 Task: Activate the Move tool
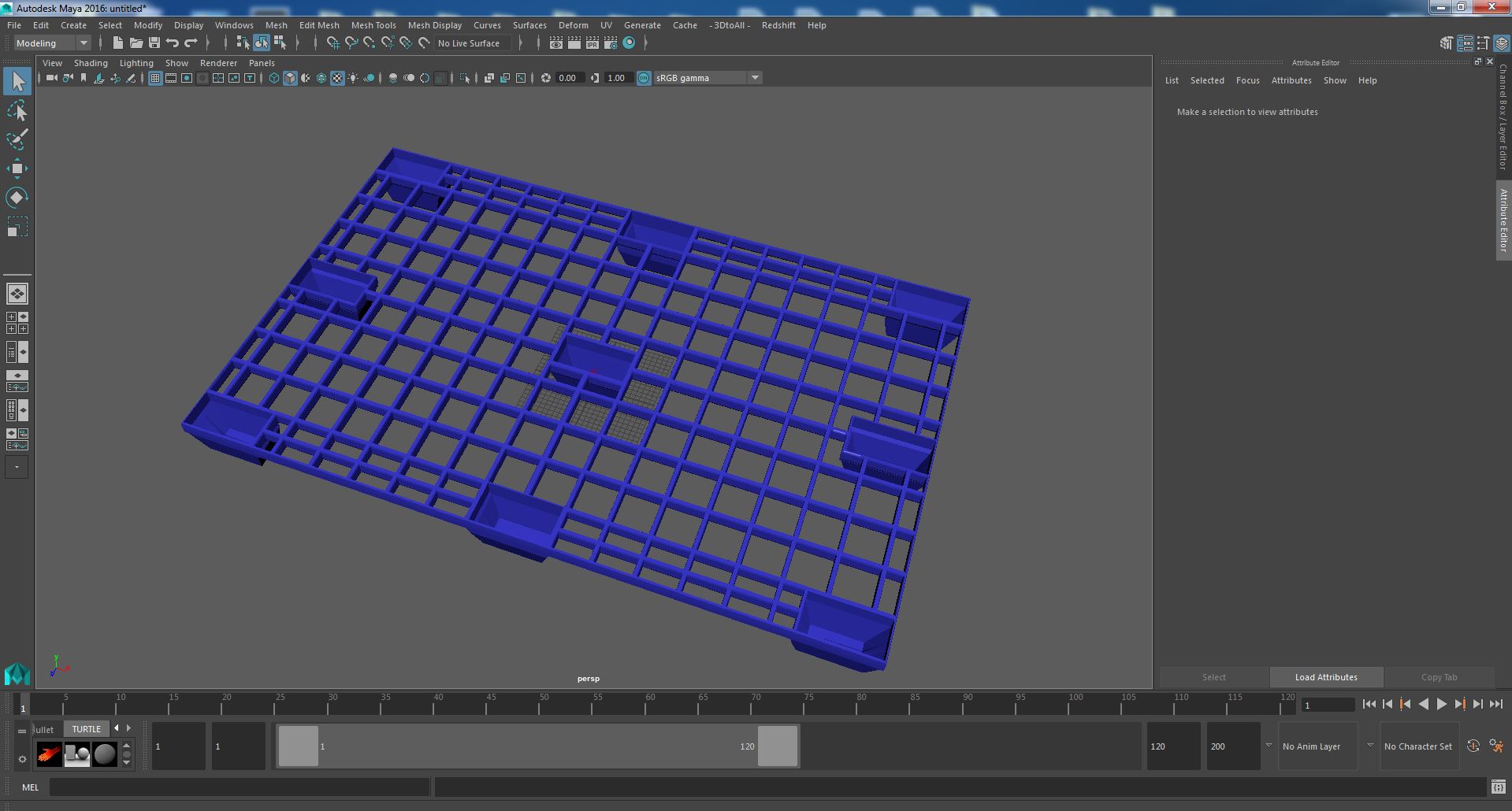click(17, 168)
